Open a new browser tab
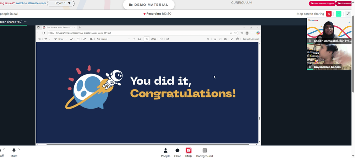Viewport: 355px width, 158px height. point(80,27)
